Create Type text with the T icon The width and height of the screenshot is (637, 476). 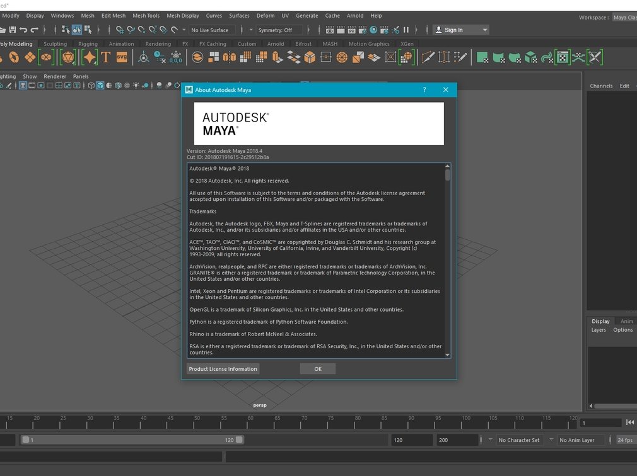pos(105,57)
